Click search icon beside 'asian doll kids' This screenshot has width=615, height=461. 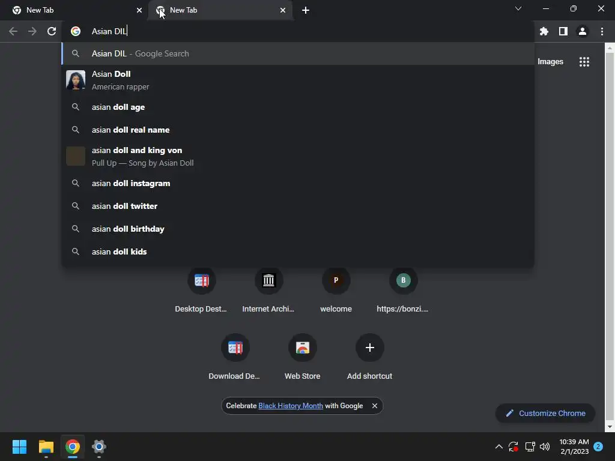[76, 252]
